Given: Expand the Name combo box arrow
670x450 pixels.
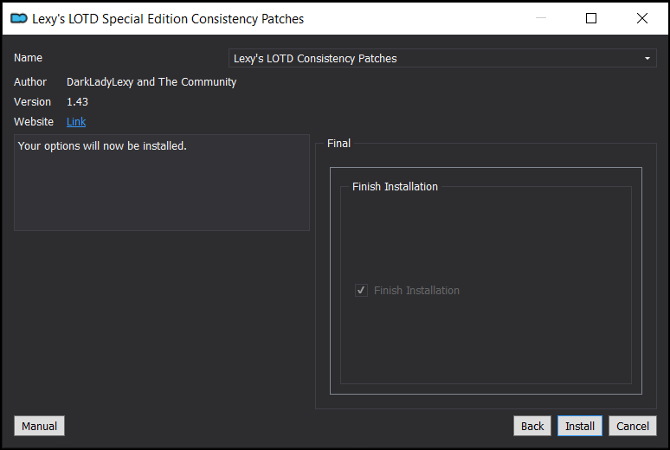Looking at the screenshot, I should click(647, 58).
